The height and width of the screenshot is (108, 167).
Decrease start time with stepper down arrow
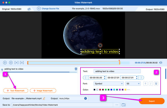pos(105,78)
